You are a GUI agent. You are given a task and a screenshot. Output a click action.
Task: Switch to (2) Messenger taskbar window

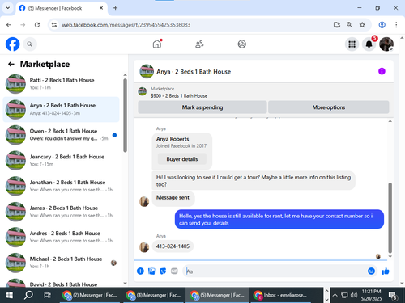(x=90, y=295)
